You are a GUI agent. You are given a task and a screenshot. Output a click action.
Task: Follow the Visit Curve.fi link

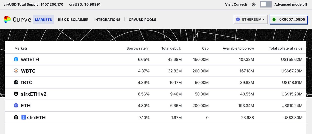click(x=236, y=4)
